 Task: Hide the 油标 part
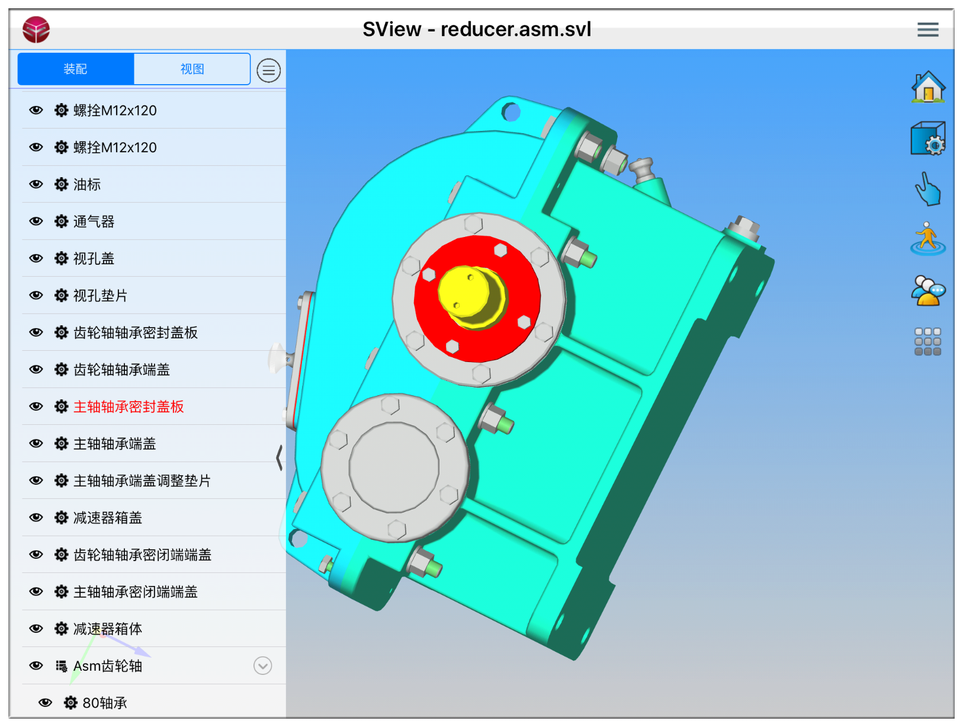(x=36, y=184)
